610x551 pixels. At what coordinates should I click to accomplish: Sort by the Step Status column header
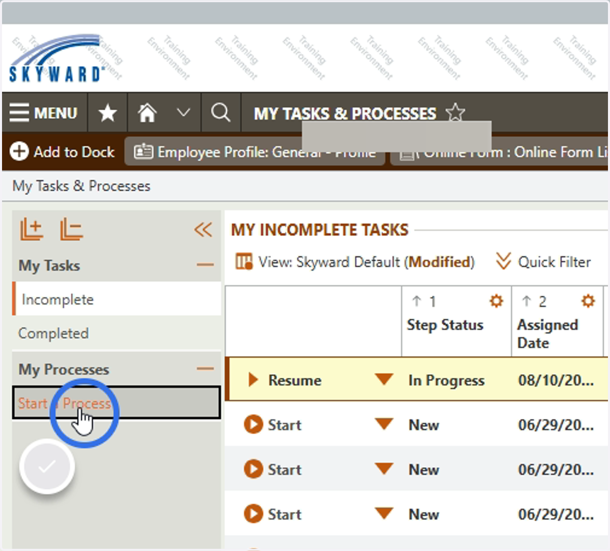445,325
